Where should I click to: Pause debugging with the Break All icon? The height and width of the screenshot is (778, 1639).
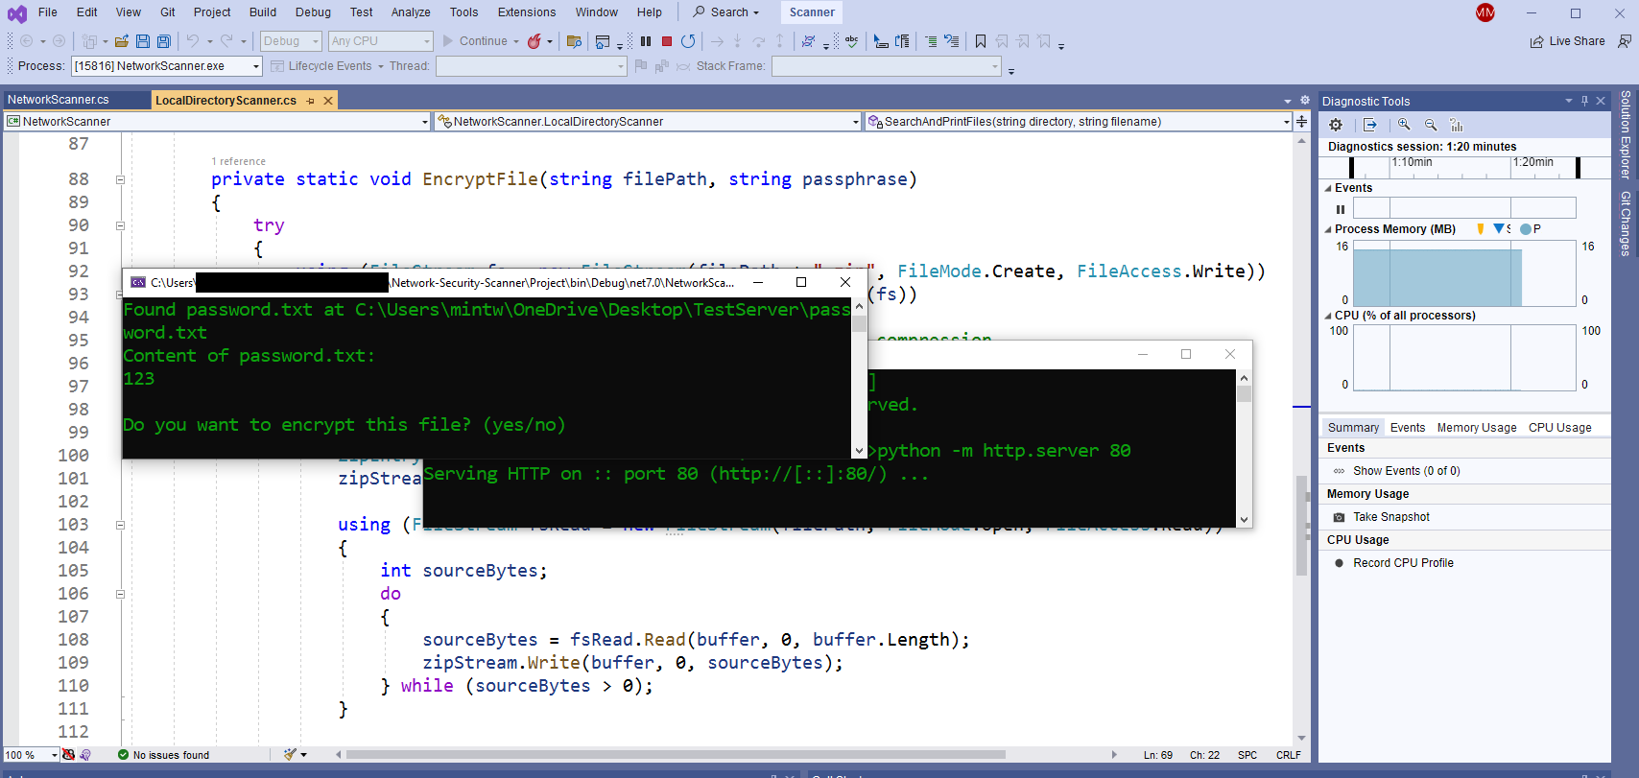646,41
